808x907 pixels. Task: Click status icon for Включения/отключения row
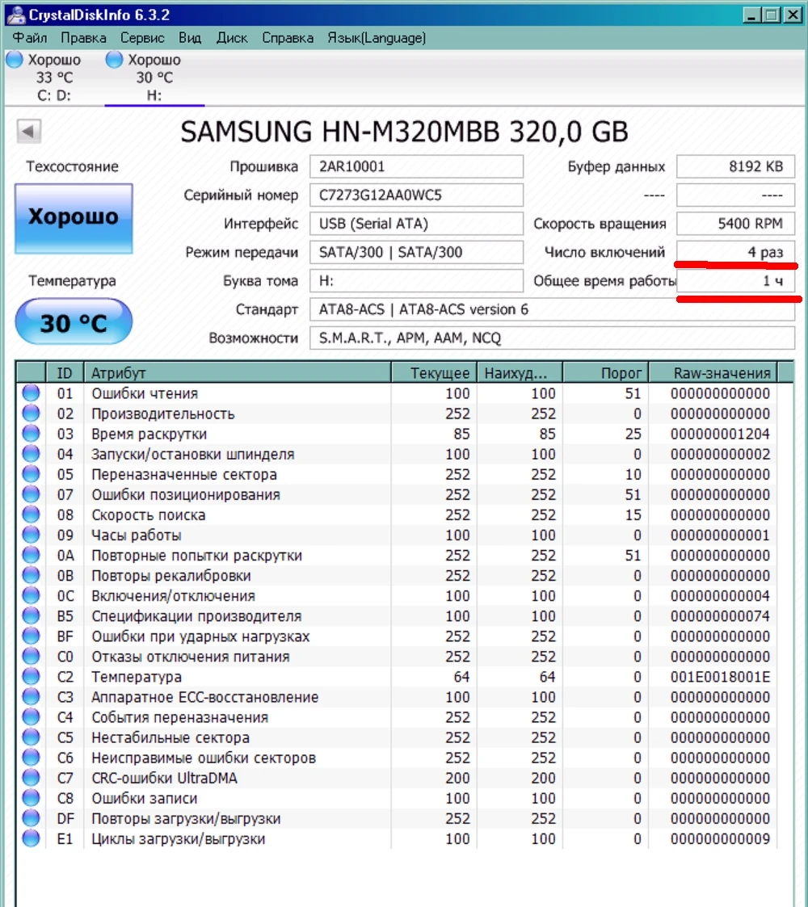pyautogui.click(x=32, y=596)
